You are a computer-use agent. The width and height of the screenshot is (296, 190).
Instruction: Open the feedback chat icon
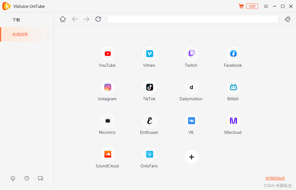tap(40, 178)
